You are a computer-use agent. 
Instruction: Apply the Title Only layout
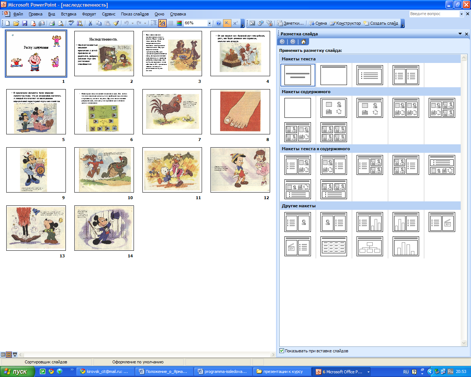point(334,75)
